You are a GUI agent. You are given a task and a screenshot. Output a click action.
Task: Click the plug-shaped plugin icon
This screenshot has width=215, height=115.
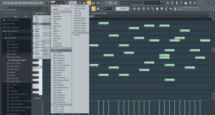[162, 9]
